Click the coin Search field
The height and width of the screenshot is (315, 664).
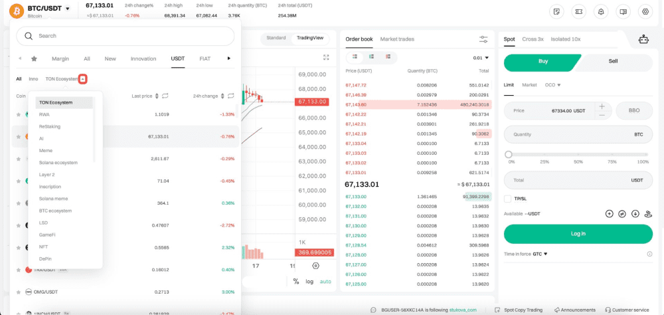[x=125, y=36]
